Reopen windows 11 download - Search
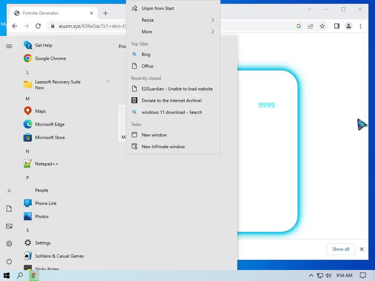The height and width of the screenshot is (281, 375). point(173,112)
